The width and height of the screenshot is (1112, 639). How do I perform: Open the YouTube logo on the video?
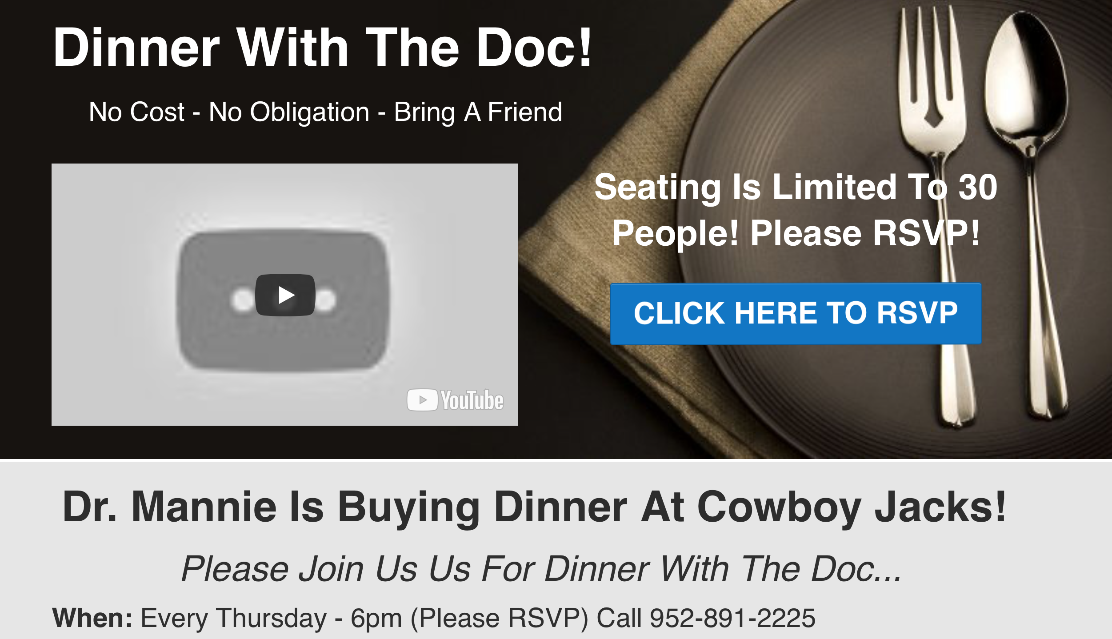[455, 400]
